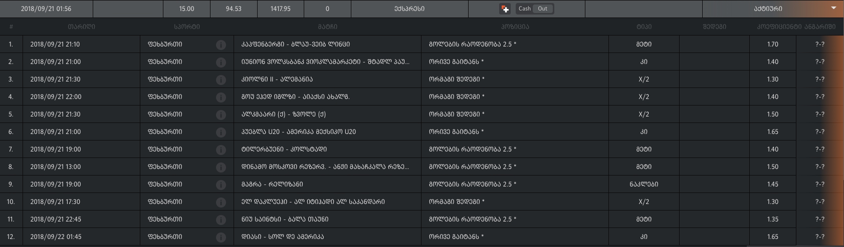This screenshot has width=844, height=247.
Task: Open info icon for ნიუ საინტსი - ბალა თაუნი
Action: click(x=221, y=219)
